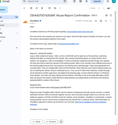The image size is (118, 125).
Task: Open the Google account avatar
Action: click(x=114, y=1)
